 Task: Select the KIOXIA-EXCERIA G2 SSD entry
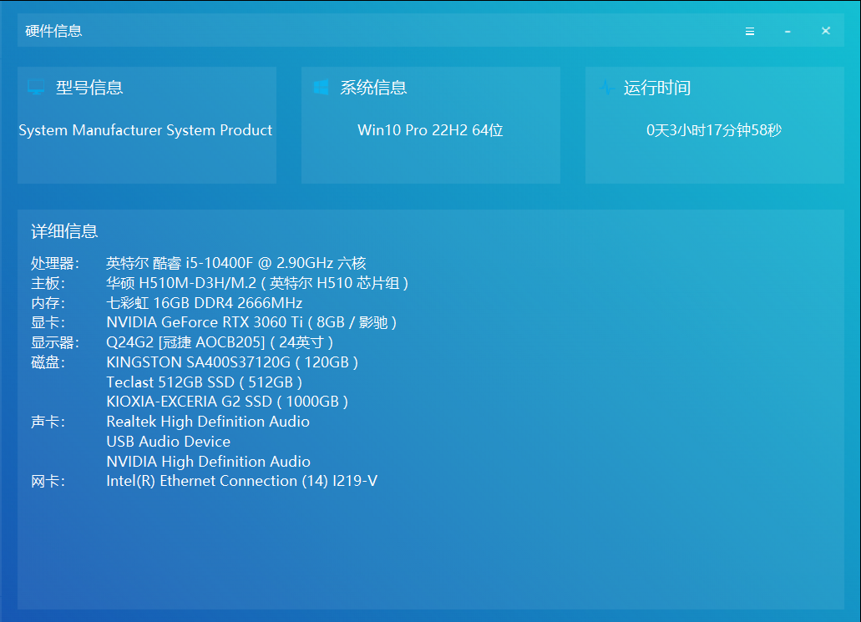(227, 402)
